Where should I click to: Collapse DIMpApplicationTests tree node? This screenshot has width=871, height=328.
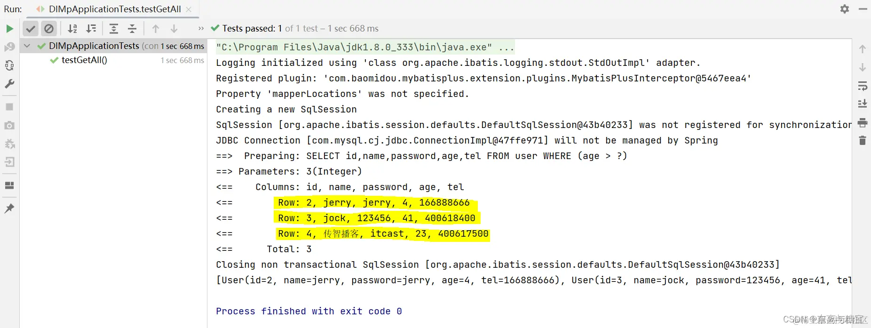(27, 46)
